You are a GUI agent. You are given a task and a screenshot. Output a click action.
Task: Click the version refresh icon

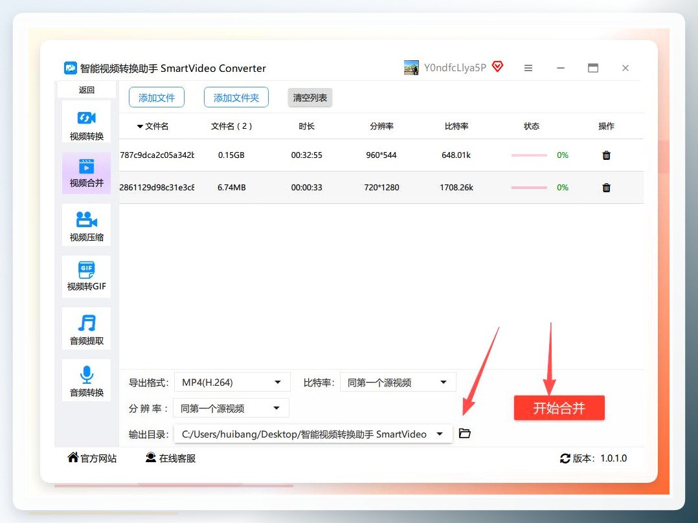coord(565,458)
